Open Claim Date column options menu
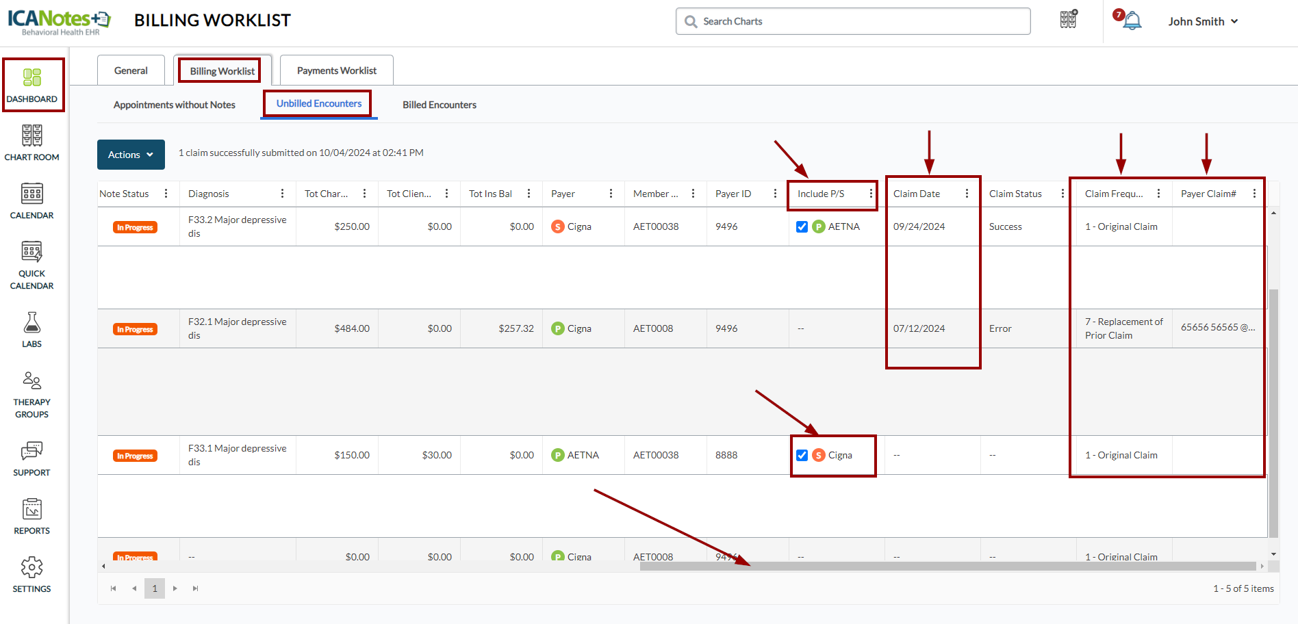Viewport: 1298px width, 624px height. click(x=967, y=194)
